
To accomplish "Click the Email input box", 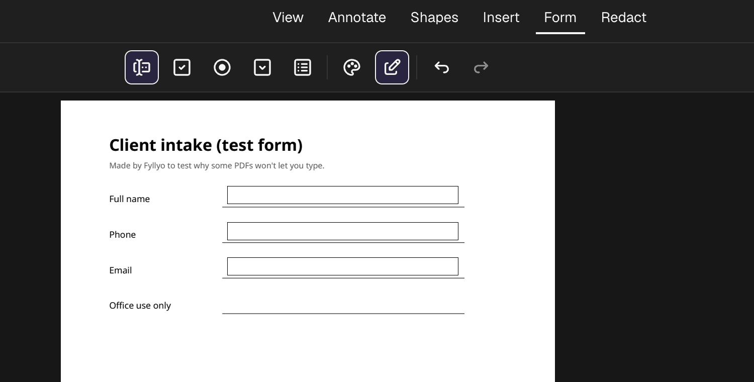I will [x=343, y=266].
